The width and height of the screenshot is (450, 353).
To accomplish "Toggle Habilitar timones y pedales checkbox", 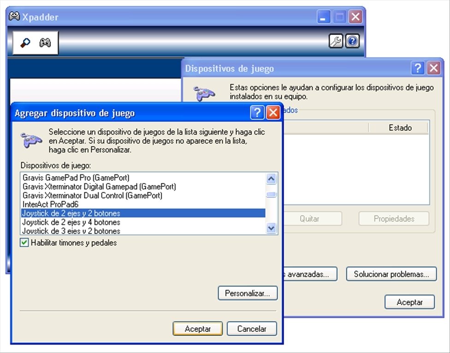I will 24,243.
